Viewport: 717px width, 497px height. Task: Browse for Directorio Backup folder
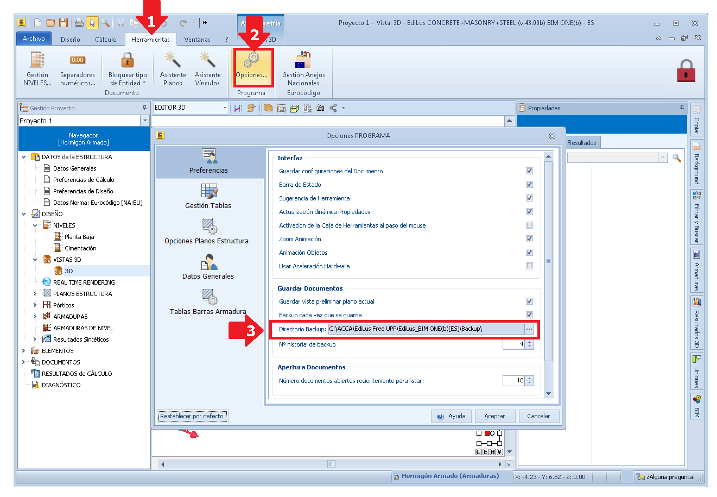(x=529, y=329)
